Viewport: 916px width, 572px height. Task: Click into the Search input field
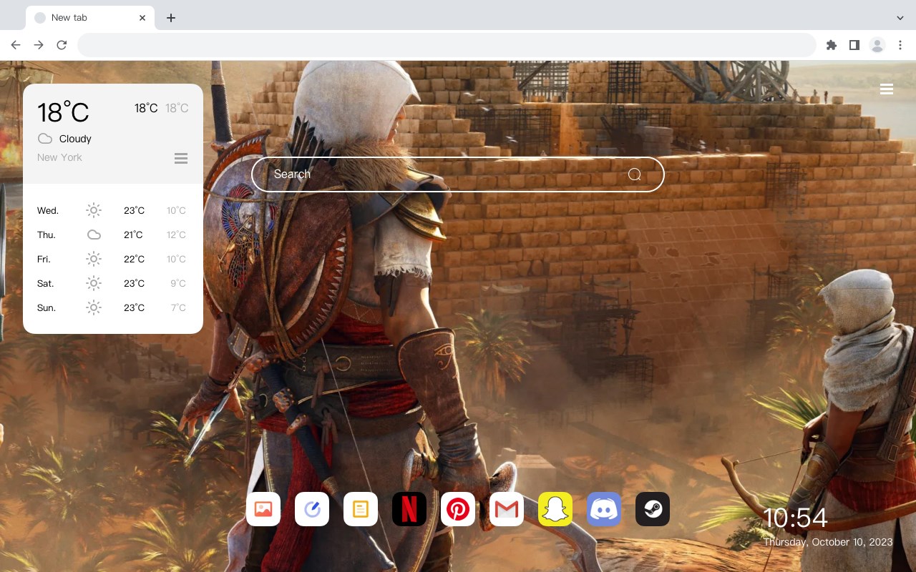pos(458,174)
